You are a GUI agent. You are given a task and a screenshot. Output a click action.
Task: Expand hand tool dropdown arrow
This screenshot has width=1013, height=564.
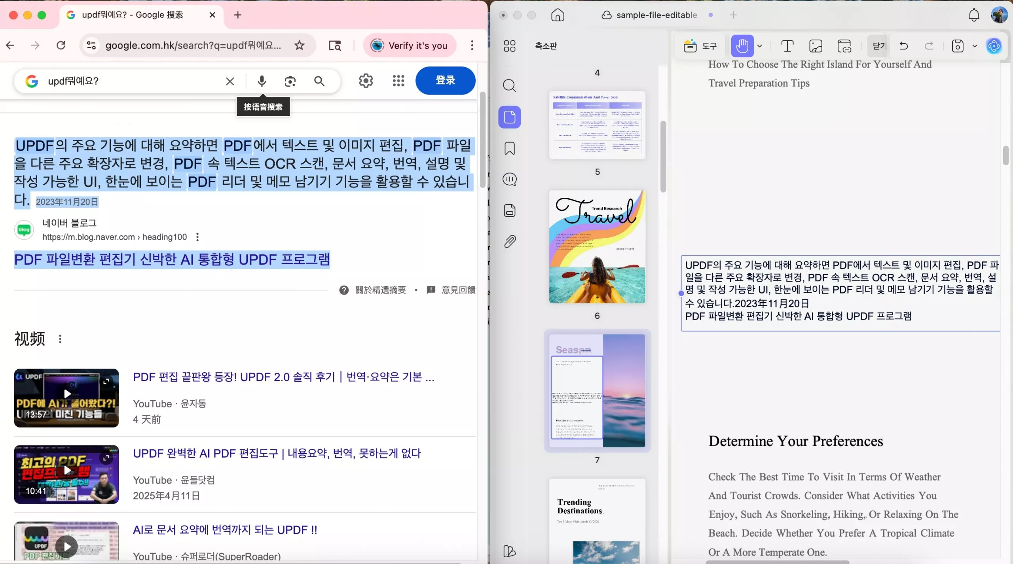pos(760,46)
